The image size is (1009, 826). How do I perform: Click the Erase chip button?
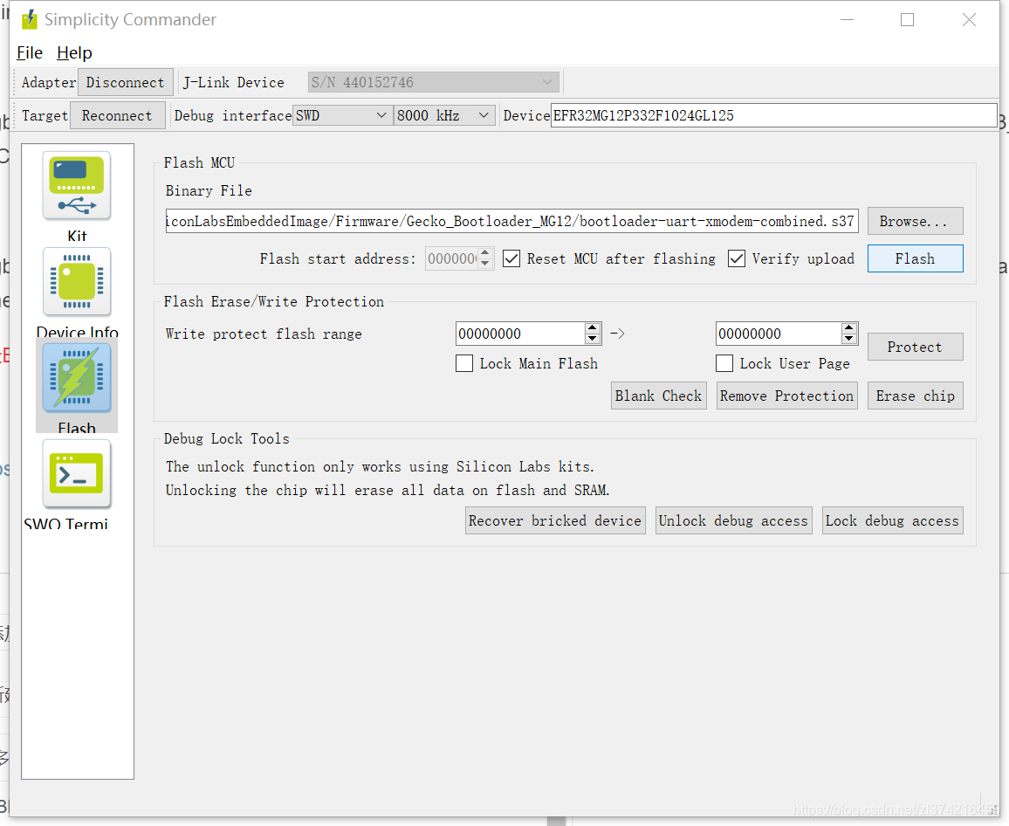[915, 396]
